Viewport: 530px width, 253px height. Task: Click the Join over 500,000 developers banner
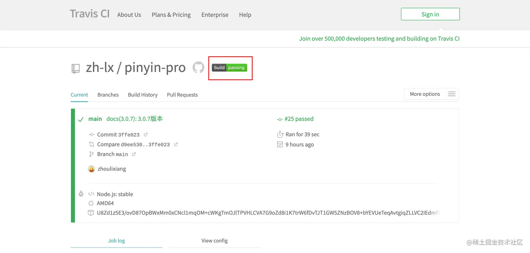pyautogui.click(x=379, y=39)
